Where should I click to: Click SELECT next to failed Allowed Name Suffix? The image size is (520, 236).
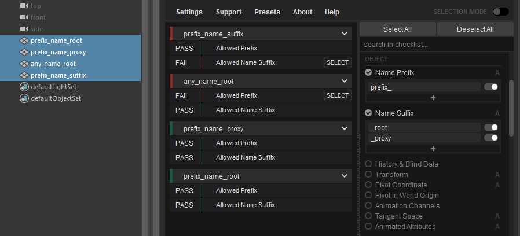(x=338, y=62)
